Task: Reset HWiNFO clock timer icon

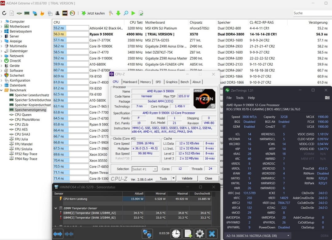Action: [176, 234]
